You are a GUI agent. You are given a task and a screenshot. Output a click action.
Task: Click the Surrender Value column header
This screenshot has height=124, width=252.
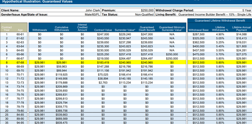(125, 30)
